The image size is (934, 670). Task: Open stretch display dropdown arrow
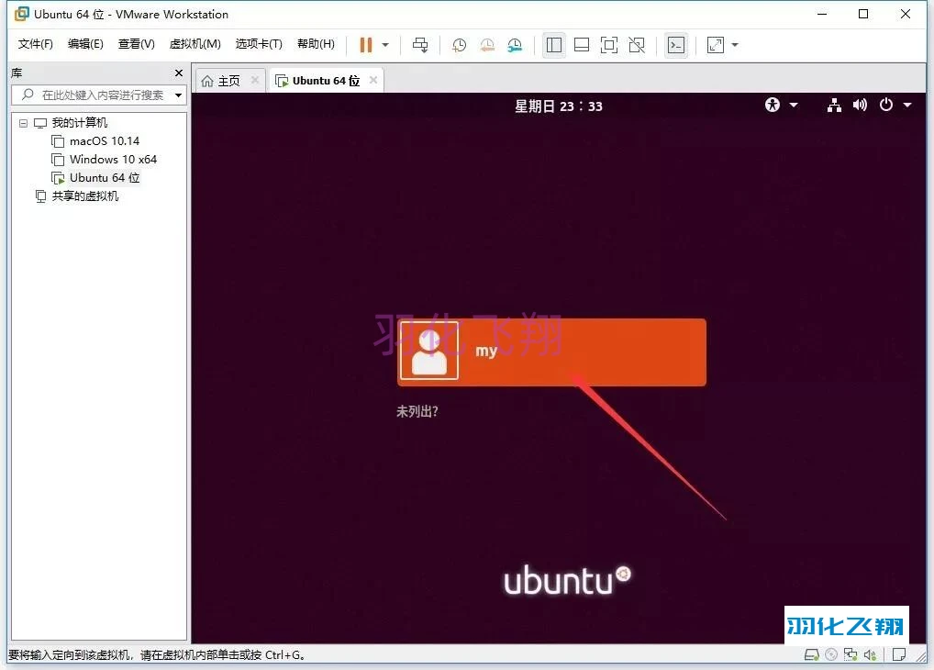click(x=735, y=45)
